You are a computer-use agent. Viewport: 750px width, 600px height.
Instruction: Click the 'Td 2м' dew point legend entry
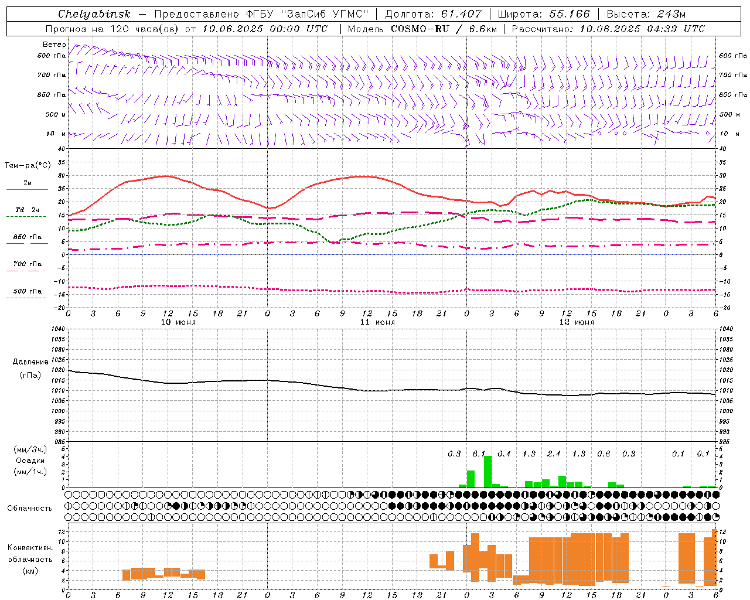(27, 210)
